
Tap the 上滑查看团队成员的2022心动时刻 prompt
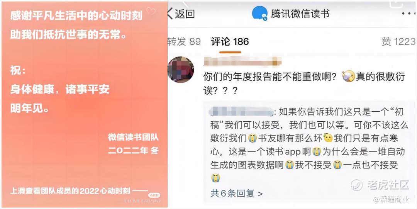tap(79, 190)
